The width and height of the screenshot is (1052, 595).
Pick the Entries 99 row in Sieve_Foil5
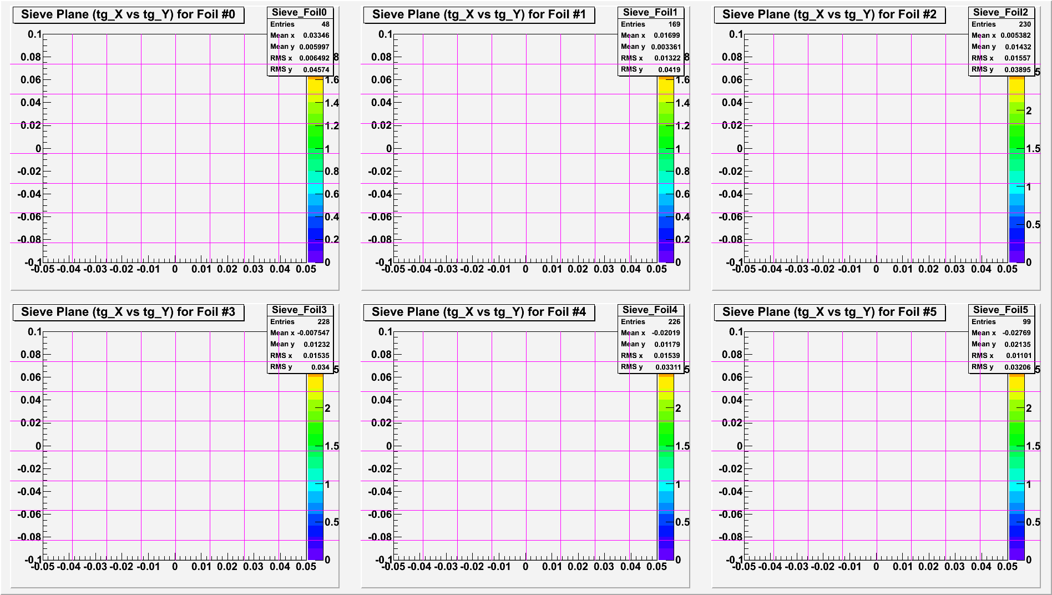[1001, 321]
